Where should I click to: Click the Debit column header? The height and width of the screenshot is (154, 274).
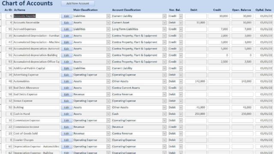click(194, 10)
